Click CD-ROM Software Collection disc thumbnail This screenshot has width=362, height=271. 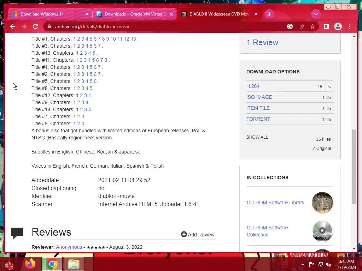click(x=322, y=231)
